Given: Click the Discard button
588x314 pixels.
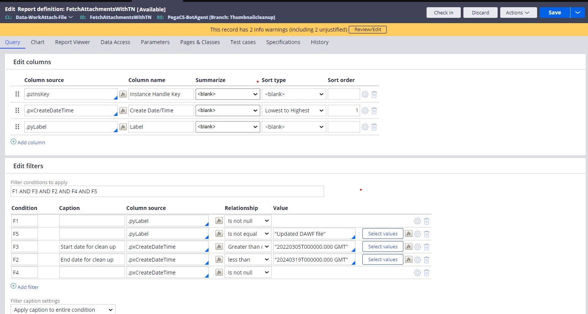Looking at the screenshot, I should pos(481,13).
